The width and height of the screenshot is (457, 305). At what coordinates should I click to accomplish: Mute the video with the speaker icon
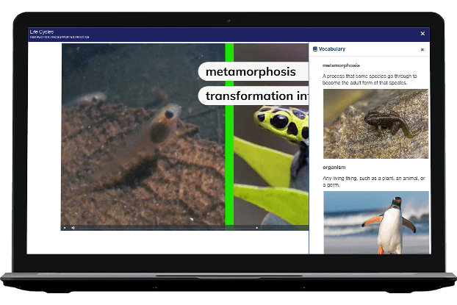pos(73,228)
